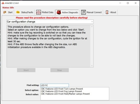Expand the Car configuration change dropdown

(92, 22)
